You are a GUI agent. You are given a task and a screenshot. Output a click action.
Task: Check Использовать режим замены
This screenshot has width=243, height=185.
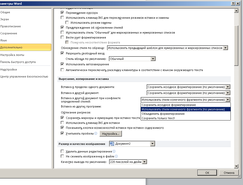(67, 22)
